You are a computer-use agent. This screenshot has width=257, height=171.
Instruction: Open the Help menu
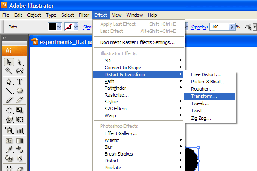[152, 15]
